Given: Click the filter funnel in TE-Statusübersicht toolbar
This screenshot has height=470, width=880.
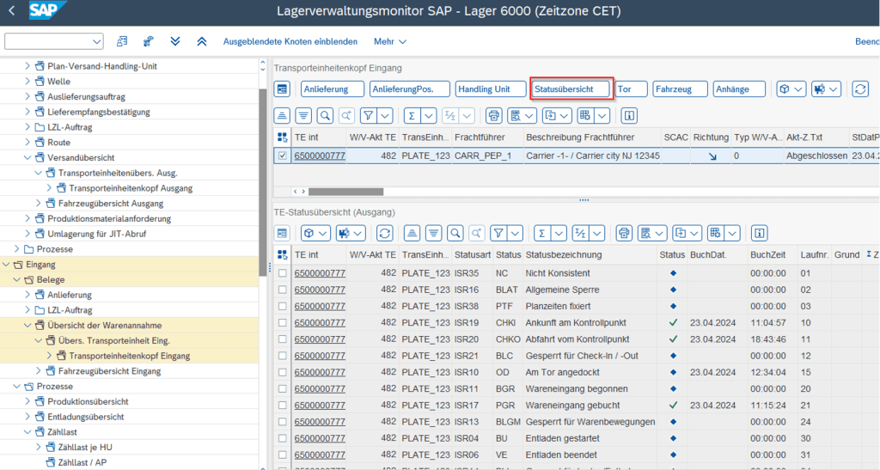Looking at the screenshot, I should 498,233.
